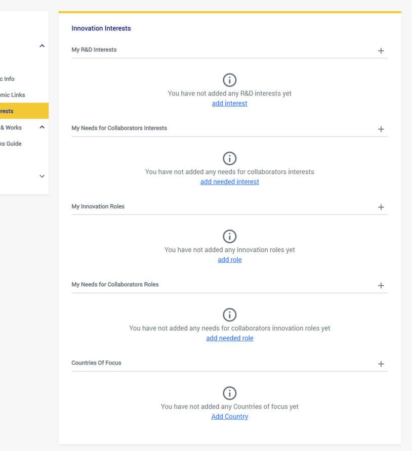This screenshot has height=451, width=412.
Task: Go to the 'Info' item in the sidebar
Action: pos(9,79)
